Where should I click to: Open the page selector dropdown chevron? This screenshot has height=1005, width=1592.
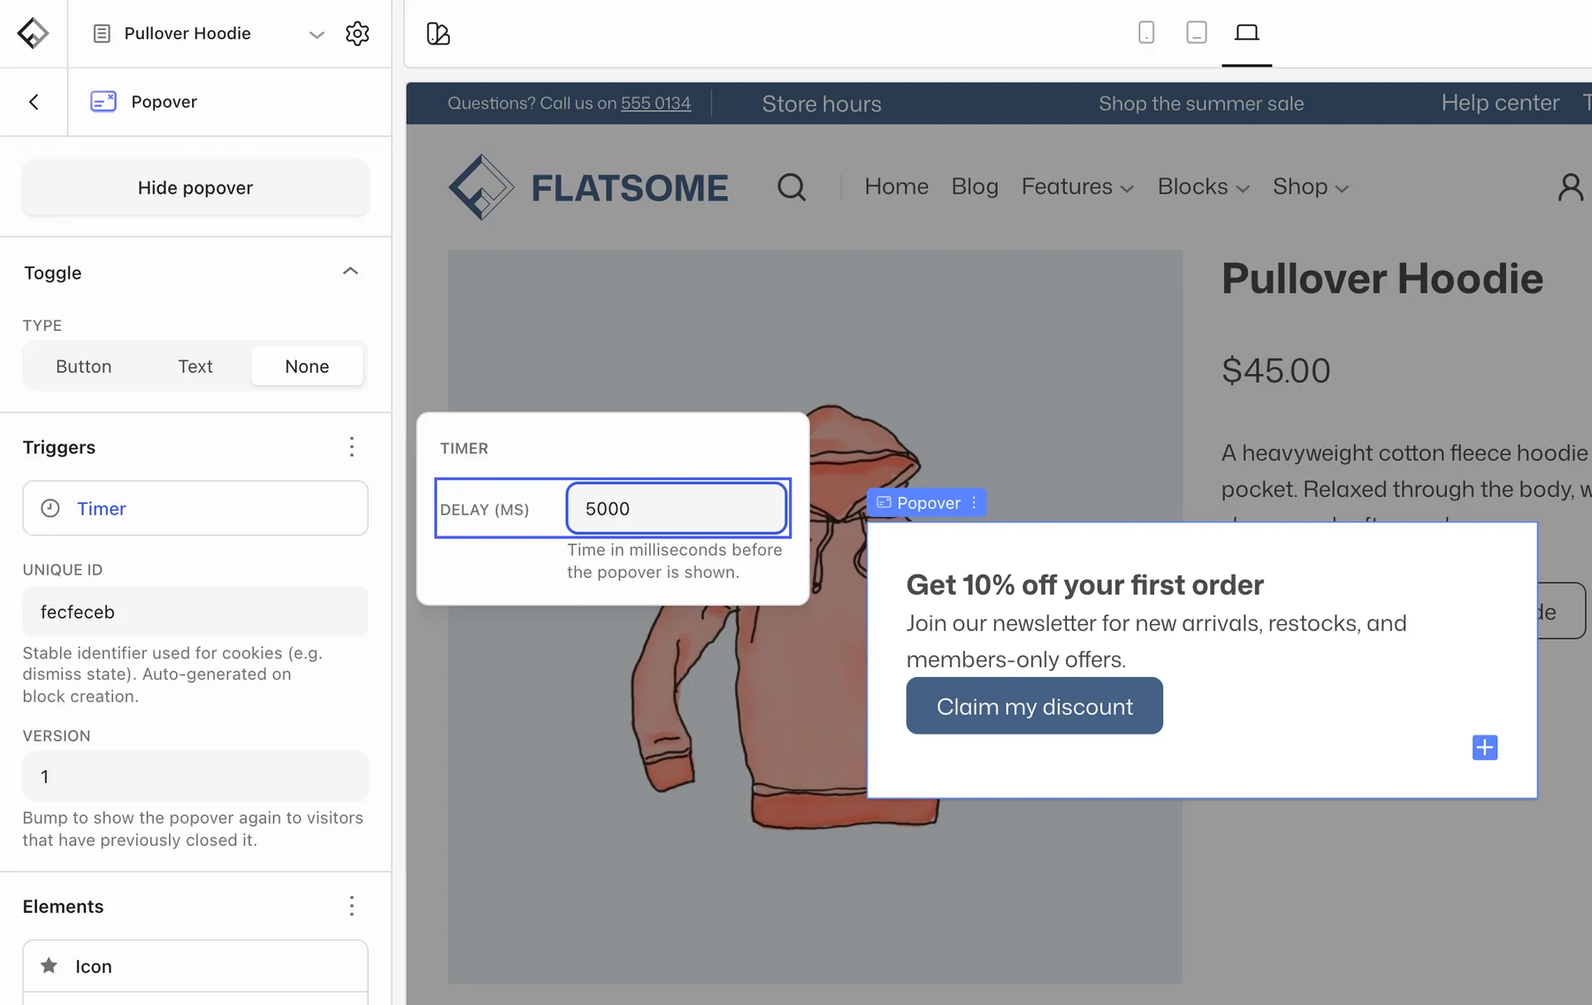click(316, 34)
